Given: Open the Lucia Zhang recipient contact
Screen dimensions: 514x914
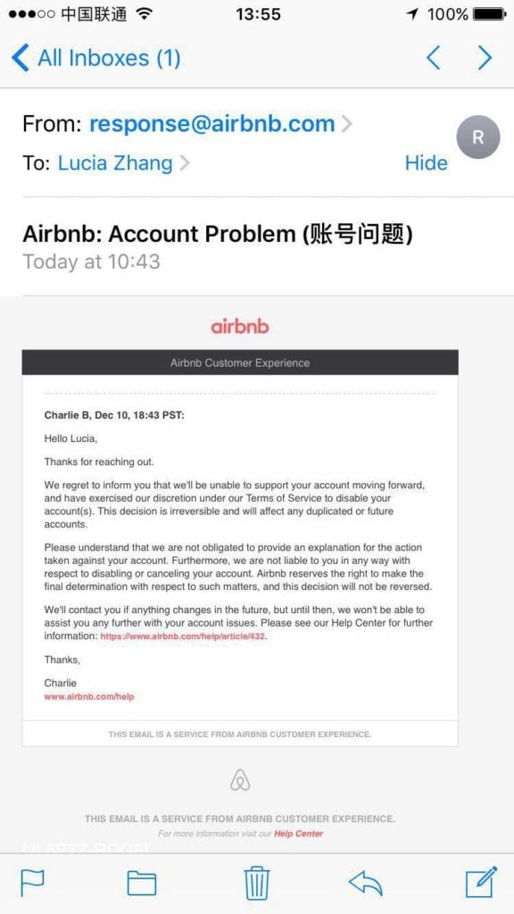Looking at the screenshot, I should (115, 163).
